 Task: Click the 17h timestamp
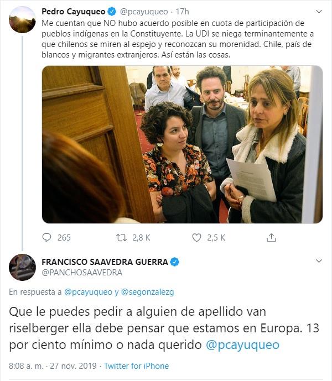[x=182, y=12]
